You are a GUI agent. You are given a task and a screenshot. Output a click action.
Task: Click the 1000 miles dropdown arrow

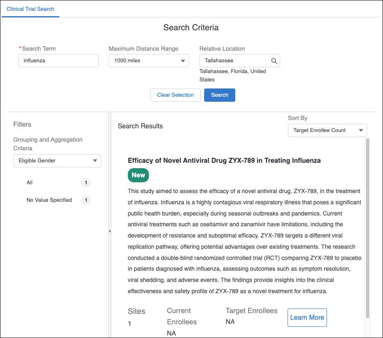pyautogui.click(x=183, y=61)
